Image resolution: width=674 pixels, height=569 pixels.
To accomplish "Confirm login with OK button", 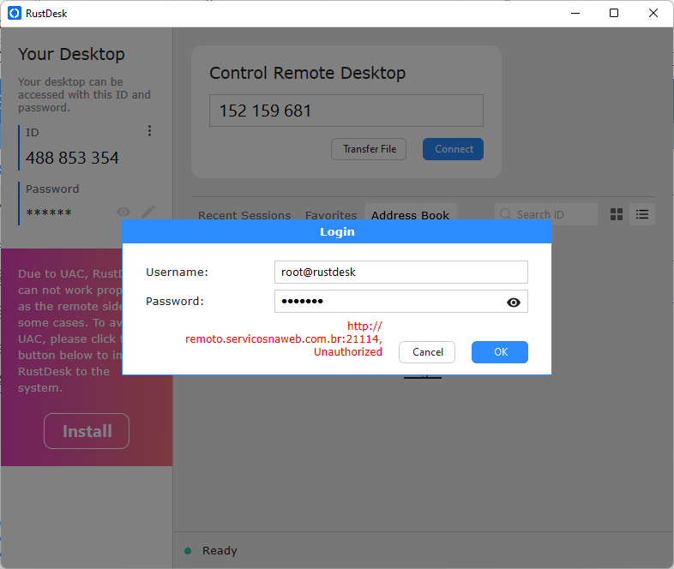I will click(x=500, y=352).
